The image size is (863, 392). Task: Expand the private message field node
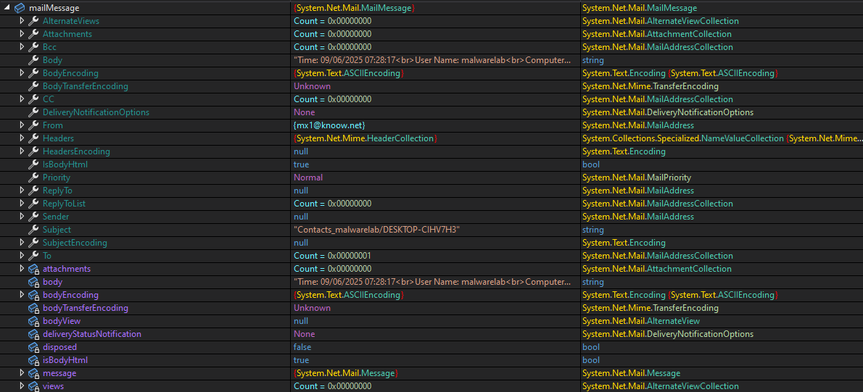tap(22, 373)
